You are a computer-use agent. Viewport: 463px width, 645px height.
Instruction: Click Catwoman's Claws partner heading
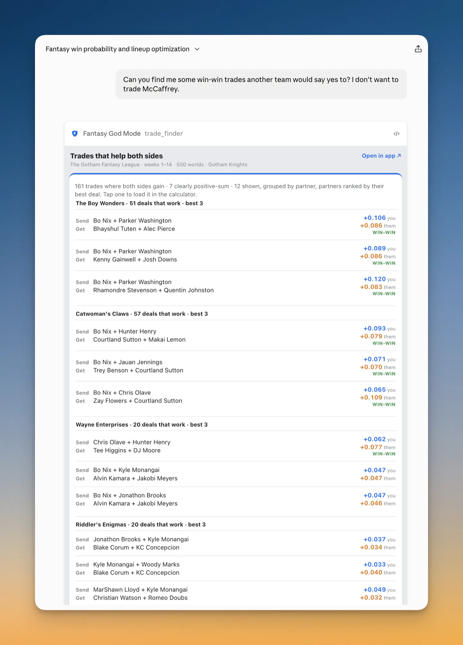(x=142, y=314)
